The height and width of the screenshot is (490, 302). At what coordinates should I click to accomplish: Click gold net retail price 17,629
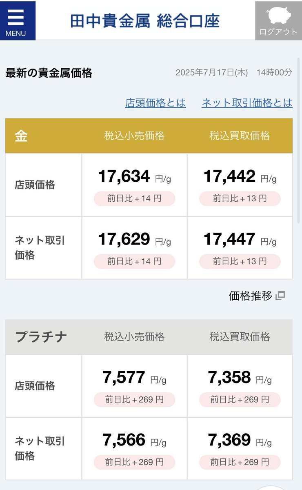(x=124, y=239)
